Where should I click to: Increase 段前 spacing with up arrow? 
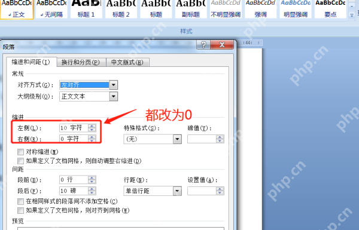pos(92,178)
